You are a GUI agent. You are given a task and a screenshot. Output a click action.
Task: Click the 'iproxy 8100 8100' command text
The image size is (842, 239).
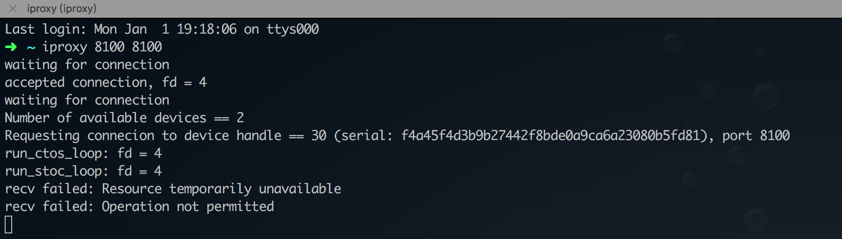pos(102,47)
